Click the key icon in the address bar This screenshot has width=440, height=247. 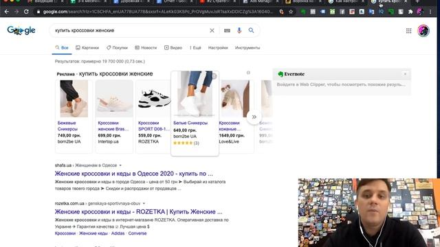pyautogui.click(x=281, y=12)
